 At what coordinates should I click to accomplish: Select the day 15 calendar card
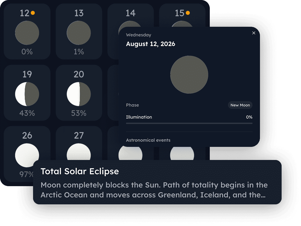(x=182, y=15)
